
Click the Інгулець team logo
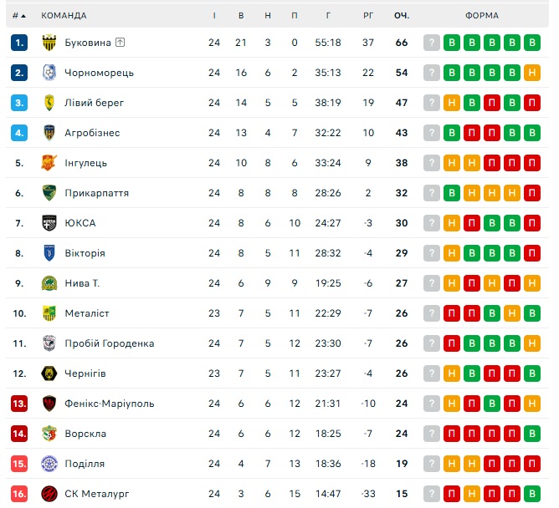(49, 163)
